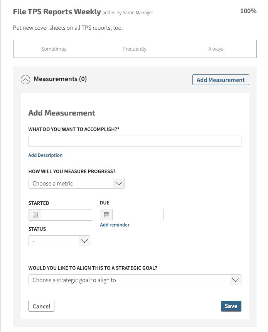Click the Add Description link
The image size is (268, 332).
click(x=46, y=155)
